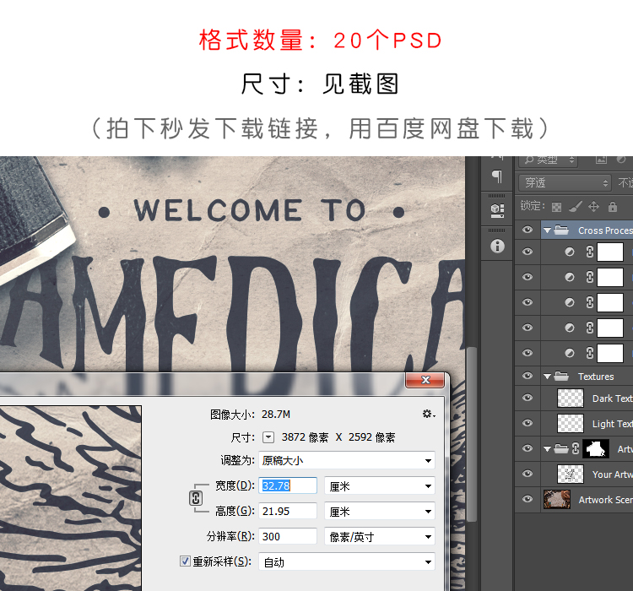The image size is (633, 591).
Task: Open the 3D panel cube icon
Action: (497, 209)
